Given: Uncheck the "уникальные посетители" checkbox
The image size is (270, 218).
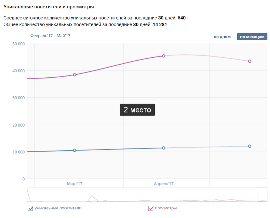Looking at the screenshot, I should point(31,208).
